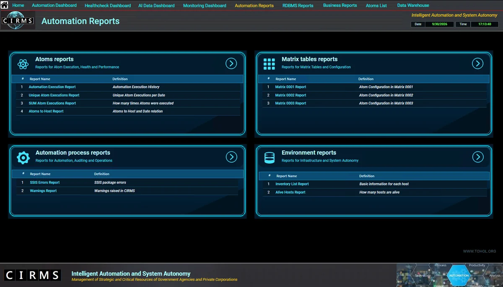The width and height of the screenshot is (503, 287).
Task: Click the Environment reports database icon
Action: [269, 157]
